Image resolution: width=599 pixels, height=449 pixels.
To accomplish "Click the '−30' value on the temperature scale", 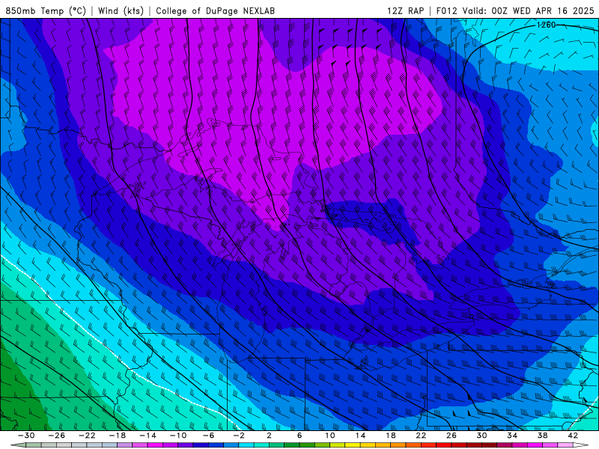I will [26, 436].
